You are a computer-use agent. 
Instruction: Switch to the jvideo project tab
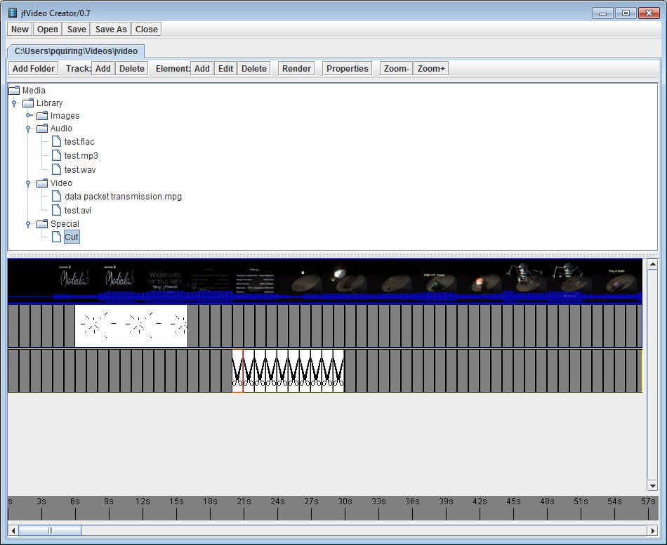pos(74,51)
